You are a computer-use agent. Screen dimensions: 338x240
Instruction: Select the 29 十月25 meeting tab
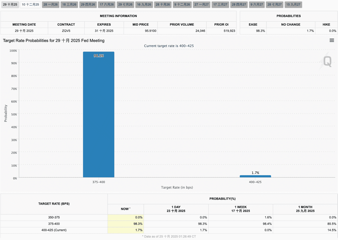10,5
